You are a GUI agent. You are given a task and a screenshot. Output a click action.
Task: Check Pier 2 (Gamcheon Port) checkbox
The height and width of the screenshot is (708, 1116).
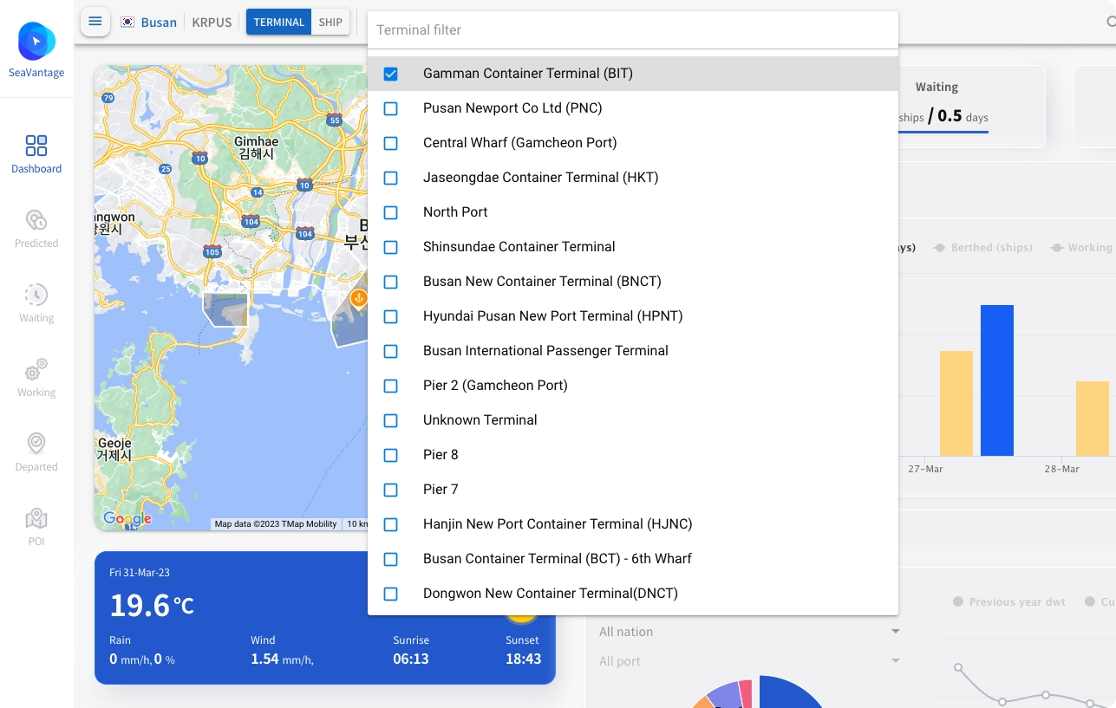(391, 386)
